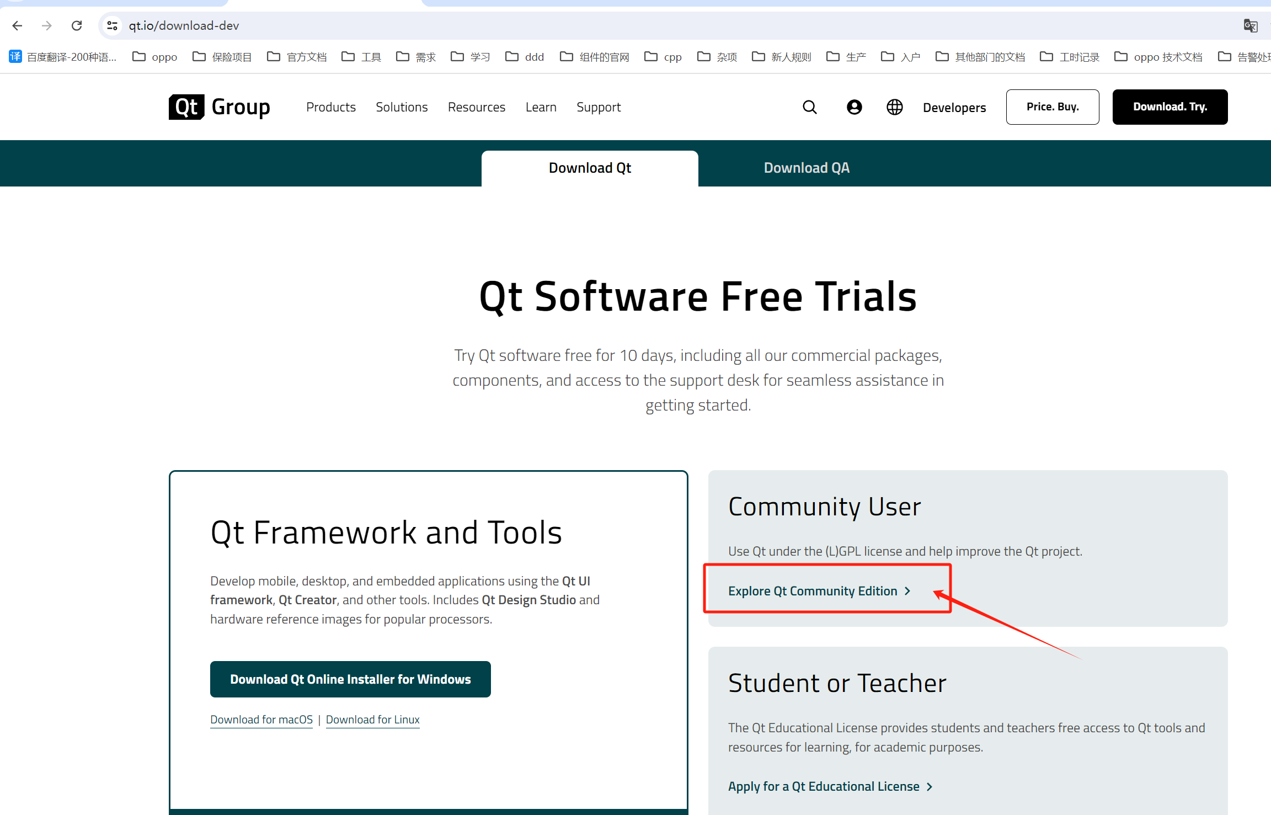
Task: Open the 生产 bookmark folder
Action: point(846,57)
